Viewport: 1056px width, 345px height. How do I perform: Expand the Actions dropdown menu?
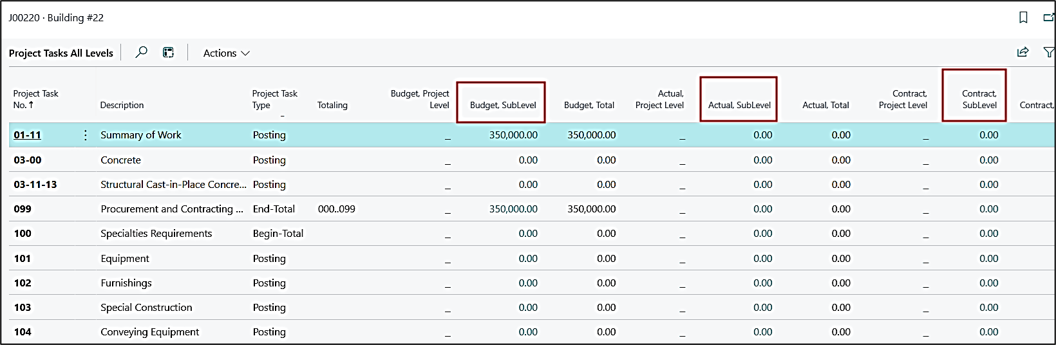226,53
